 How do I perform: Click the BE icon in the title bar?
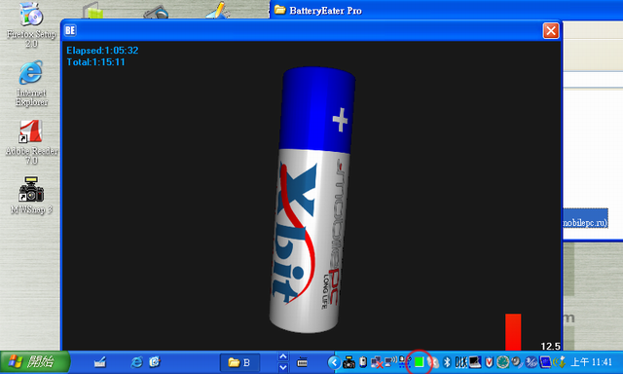[70, 30]
